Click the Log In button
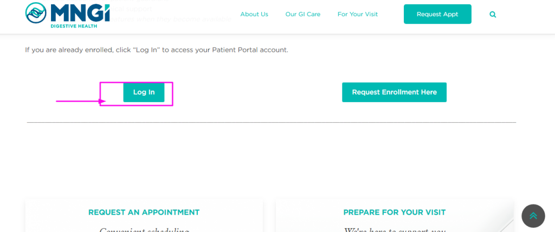This screenshot has height=232, width=555. tap(144, 92)
